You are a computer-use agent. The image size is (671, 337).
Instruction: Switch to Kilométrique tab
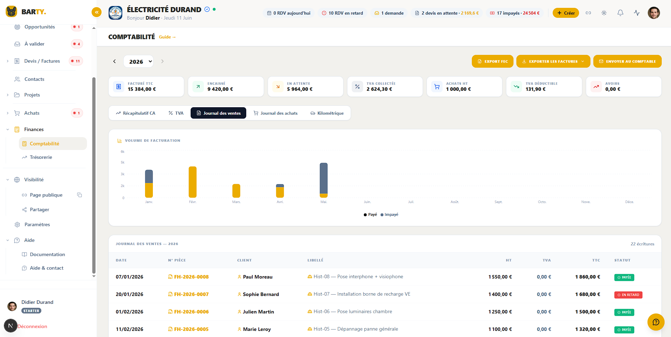[327, 113]
